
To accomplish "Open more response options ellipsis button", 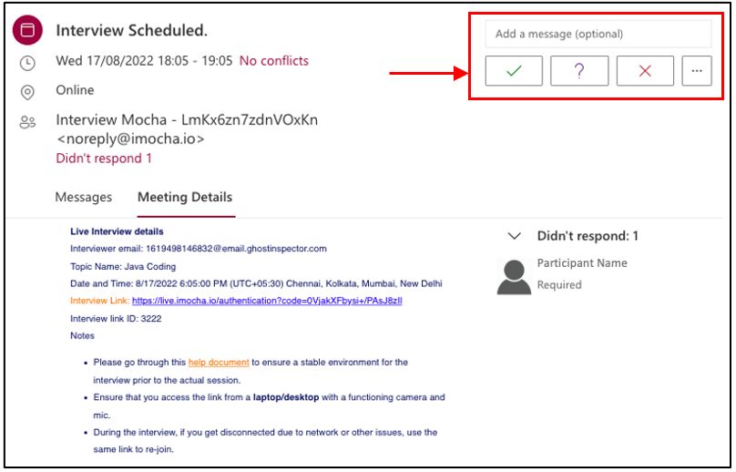I will [697, 71].
